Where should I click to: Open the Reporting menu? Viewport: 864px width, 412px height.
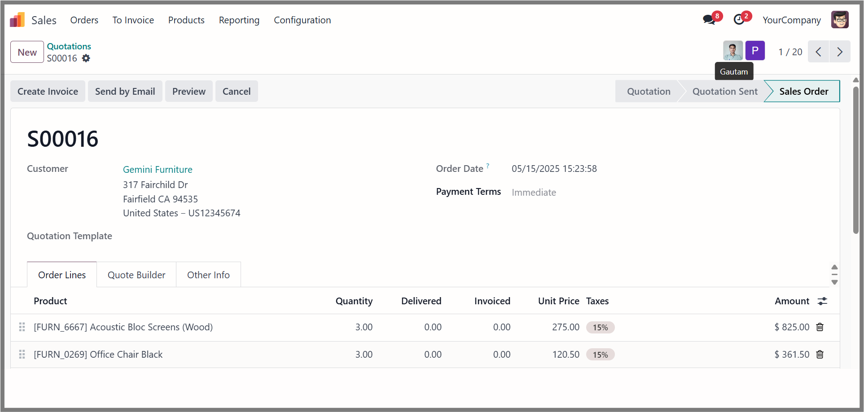point(239,20)
